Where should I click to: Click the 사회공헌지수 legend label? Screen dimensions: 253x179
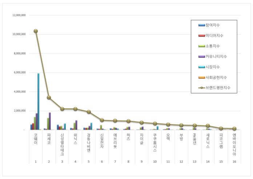[216, 77]
